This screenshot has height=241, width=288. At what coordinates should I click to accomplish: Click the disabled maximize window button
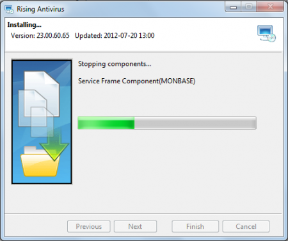[249, 7]
